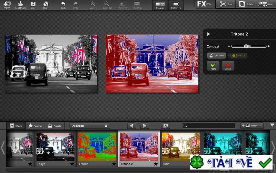Expand the All Effects dropdown
Screen dimensions: 276x173
(x=89, y=126)
